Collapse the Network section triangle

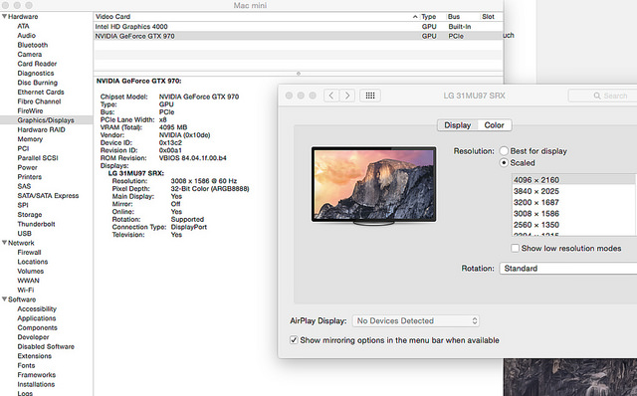4,243
